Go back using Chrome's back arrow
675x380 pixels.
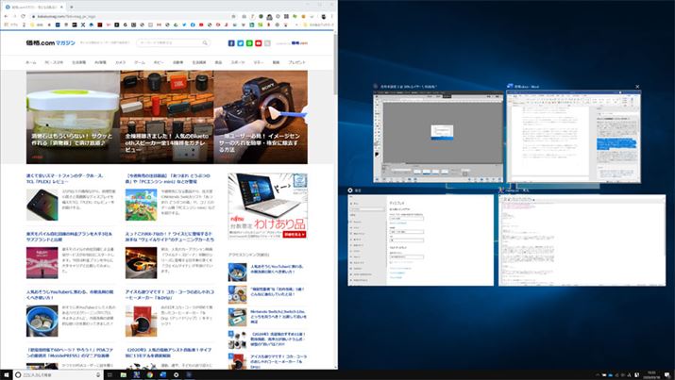coord(7,17)
